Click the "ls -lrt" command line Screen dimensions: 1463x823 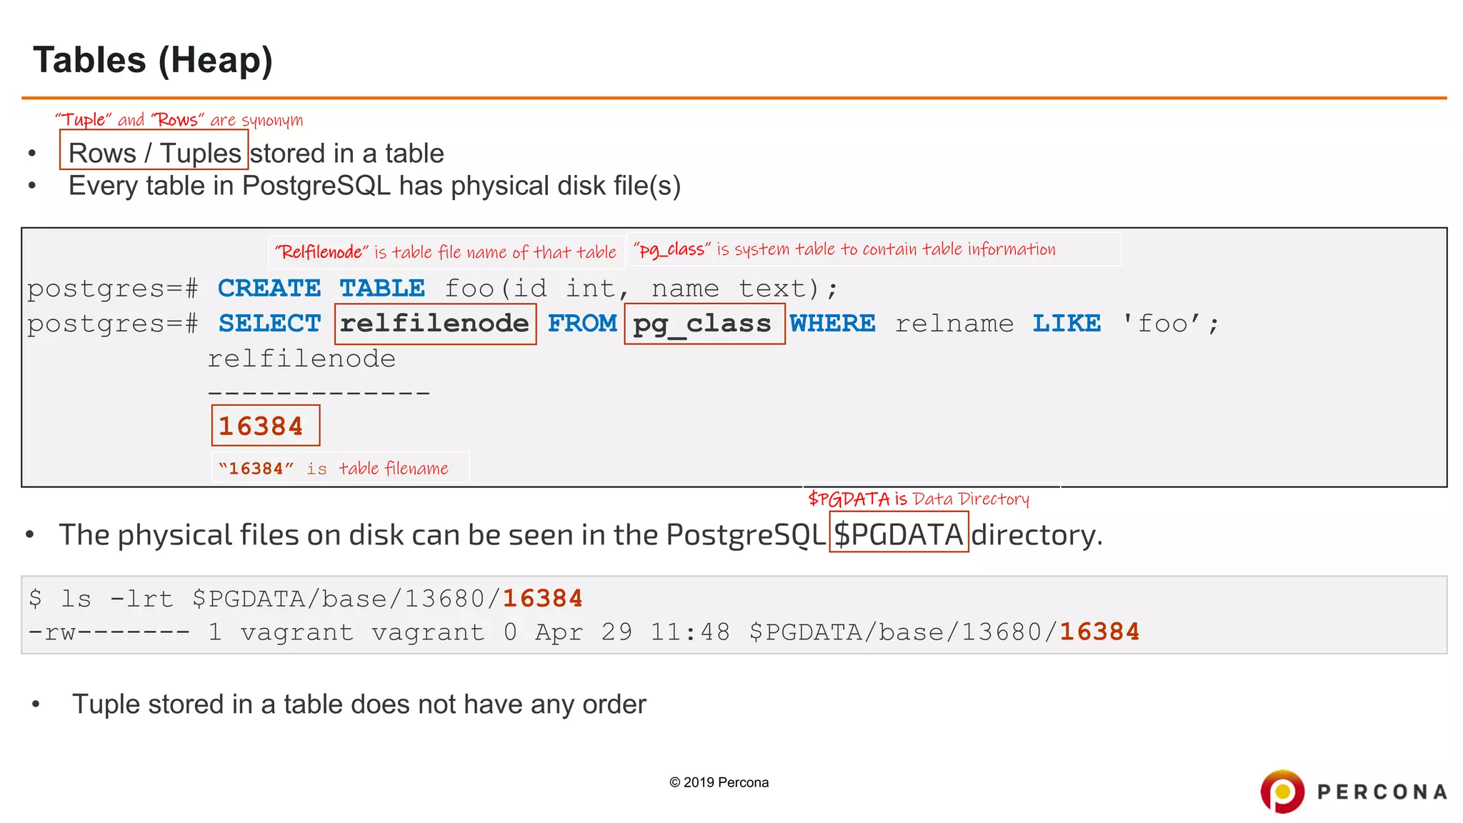306,598
